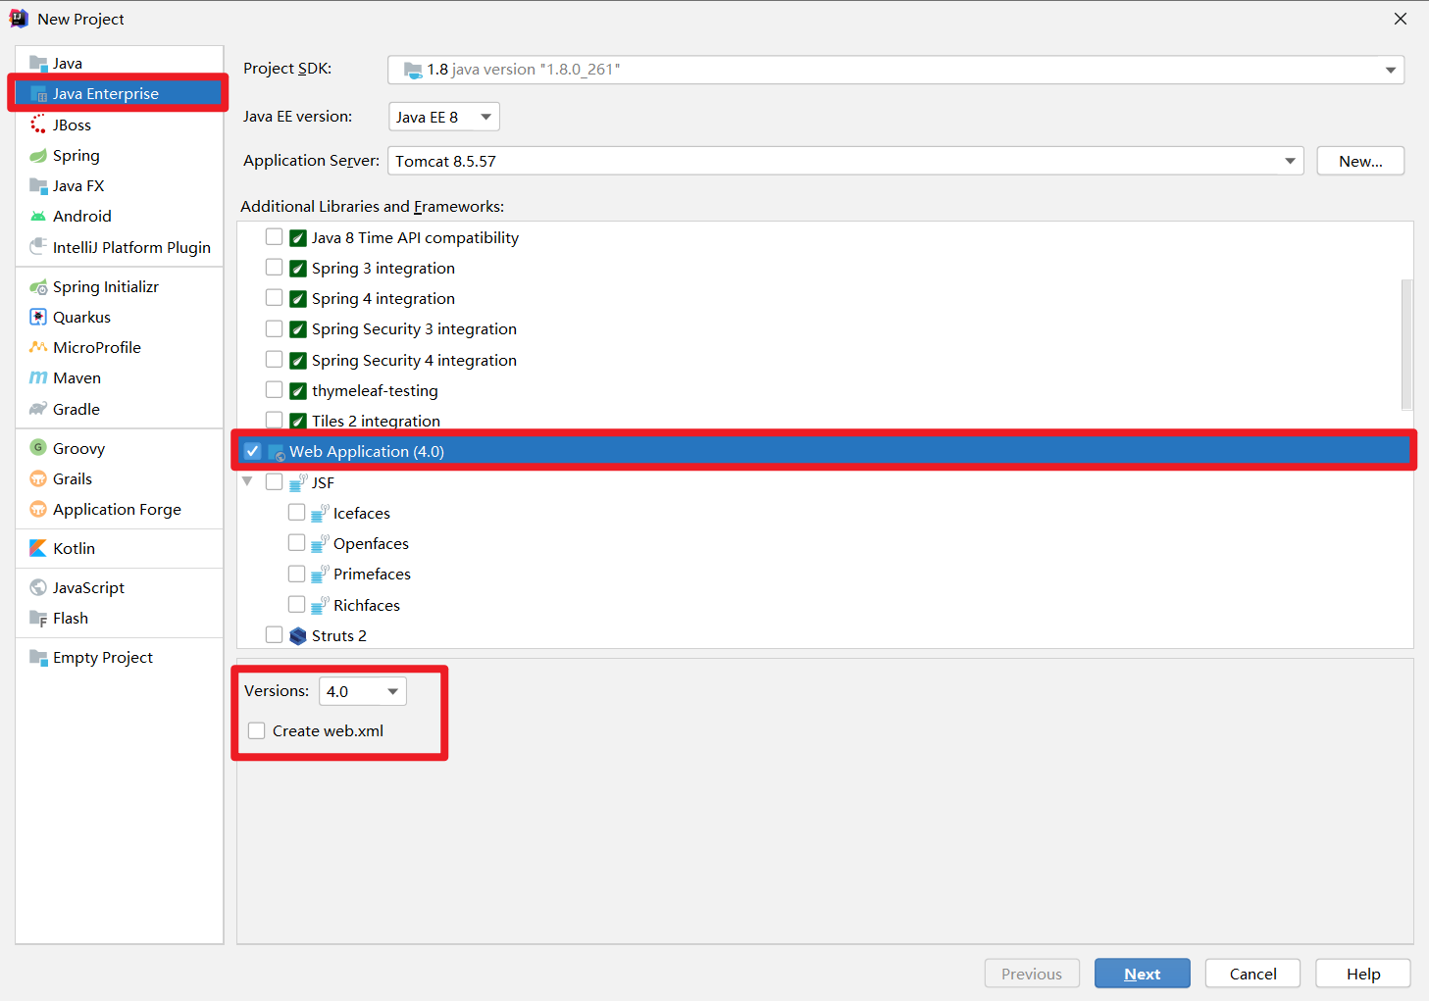Click New... application server button
Viewport: 1429px width, 1001px height.
[1360, 161]
